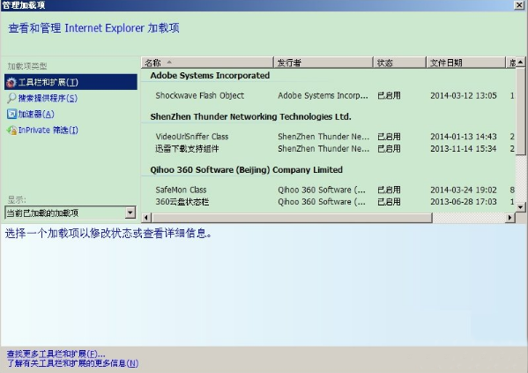Screen dimensions: 528x373
Task: Click the vertical scrollbar up arrow
Action: click(x=521, y=62)
